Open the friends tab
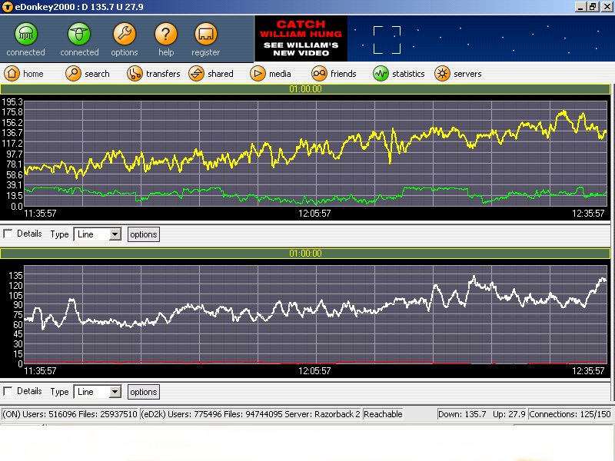The width and height of the screenshot is (615, 461). click(319, 74)
